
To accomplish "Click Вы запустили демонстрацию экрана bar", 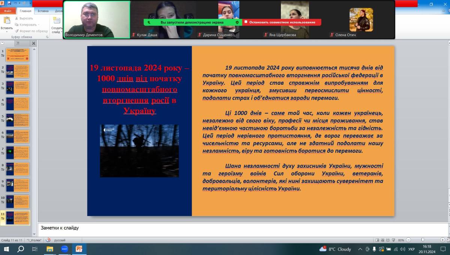I will click(193, 22).
